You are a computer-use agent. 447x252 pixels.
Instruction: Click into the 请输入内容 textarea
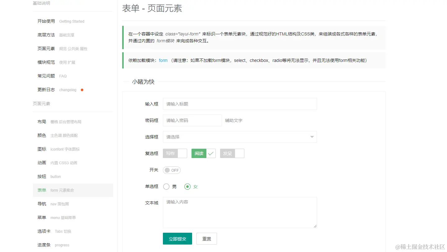pos(240,212)
